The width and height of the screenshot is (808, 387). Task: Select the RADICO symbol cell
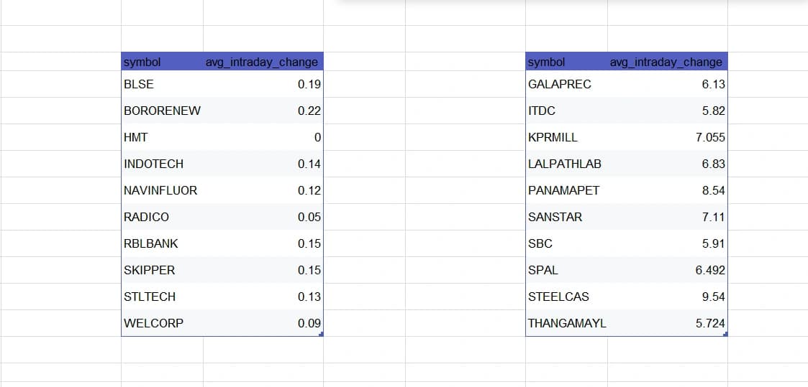[x=163, y=217]
